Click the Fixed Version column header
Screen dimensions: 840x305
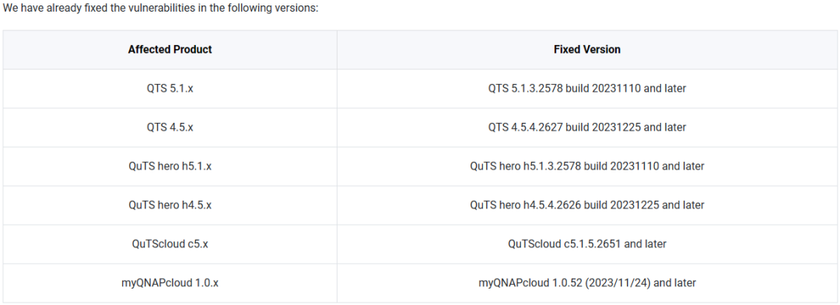click(x=587, y=49)
